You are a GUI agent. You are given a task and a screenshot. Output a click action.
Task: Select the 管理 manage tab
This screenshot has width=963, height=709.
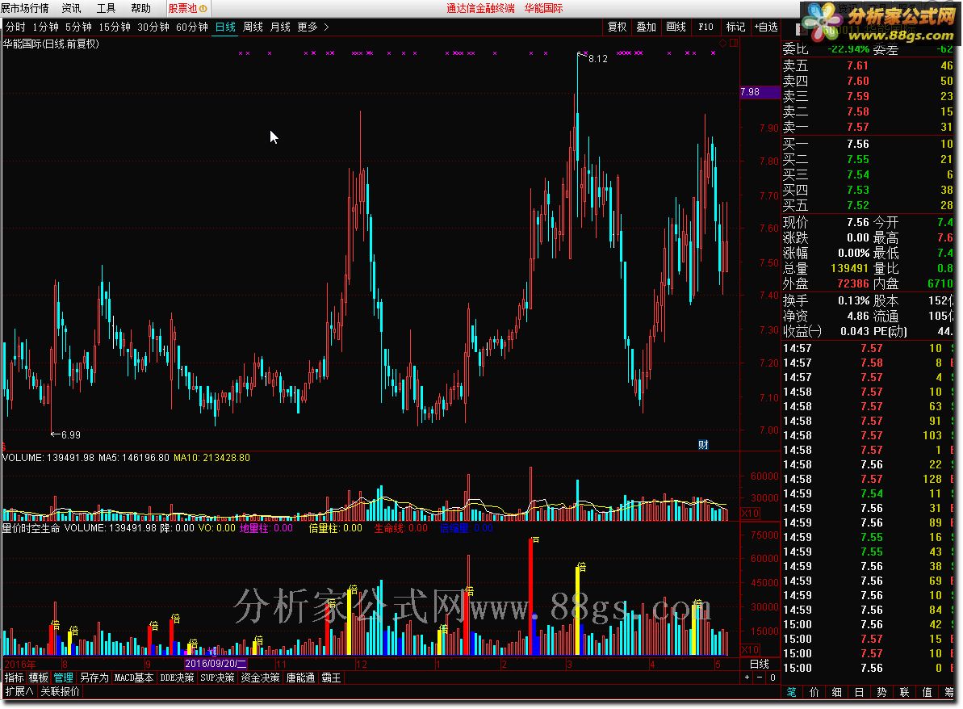pyautogui.click(x=63, y=678)
